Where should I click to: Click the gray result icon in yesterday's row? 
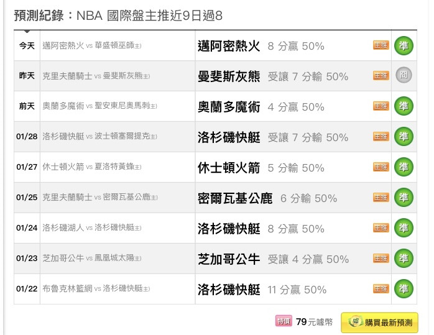coord(404,75)
